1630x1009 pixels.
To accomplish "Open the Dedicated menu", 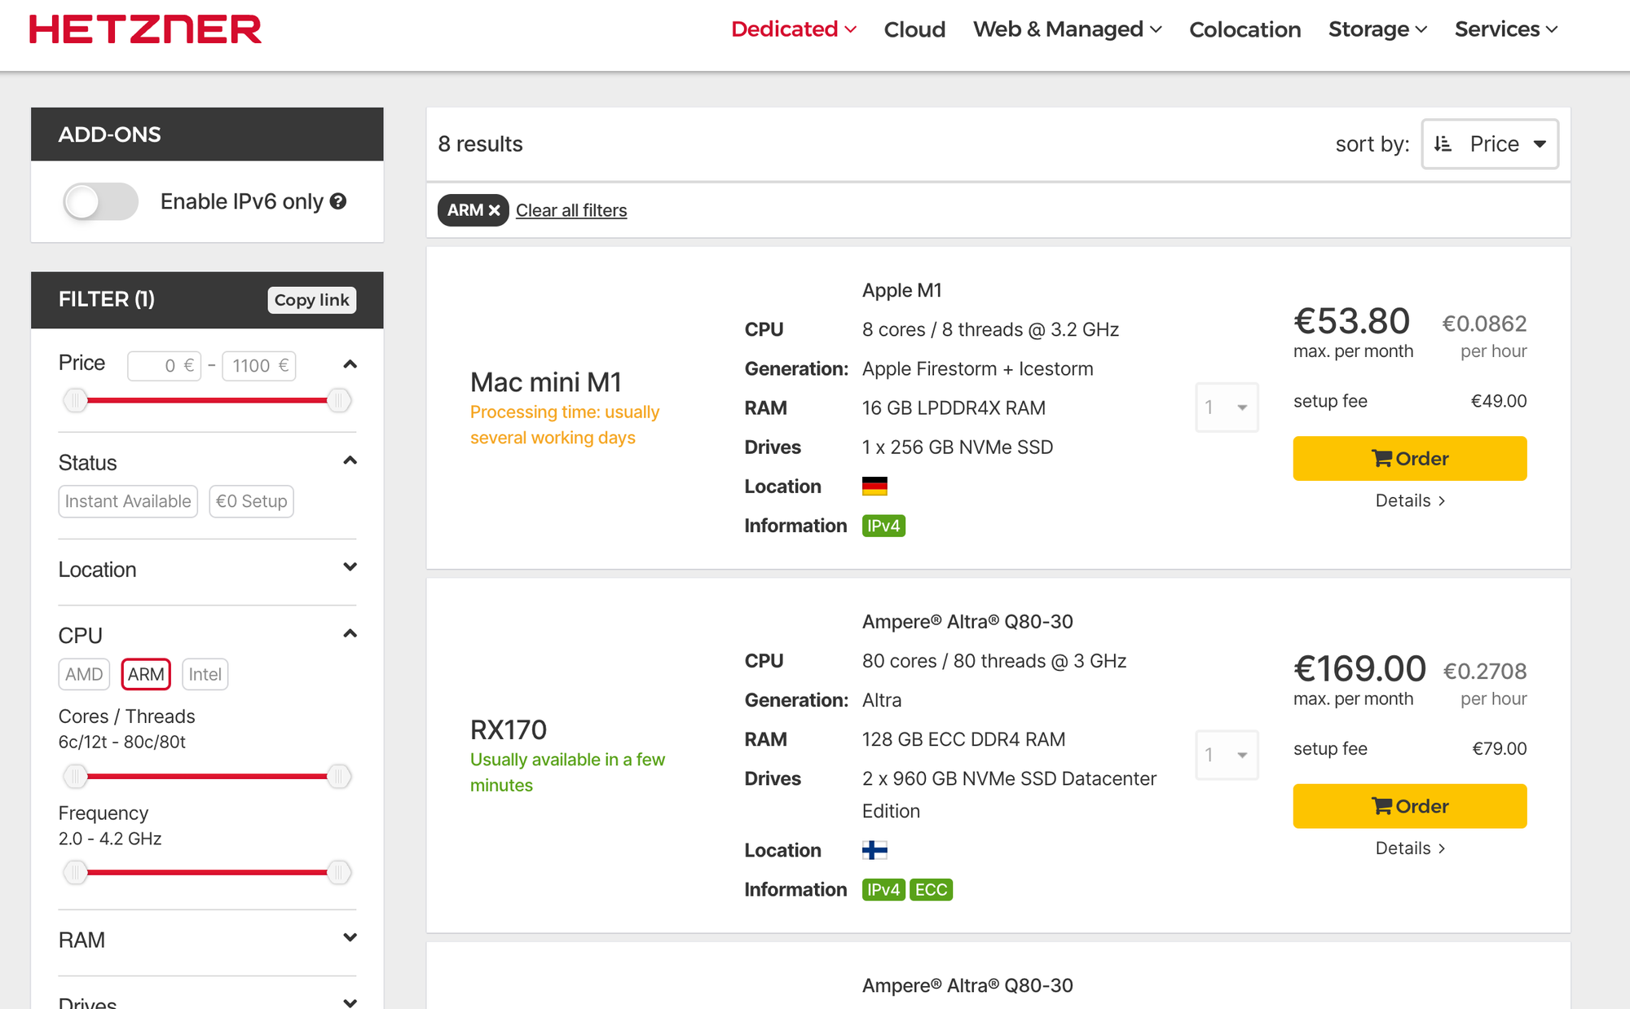I will (x=793, y=29).
